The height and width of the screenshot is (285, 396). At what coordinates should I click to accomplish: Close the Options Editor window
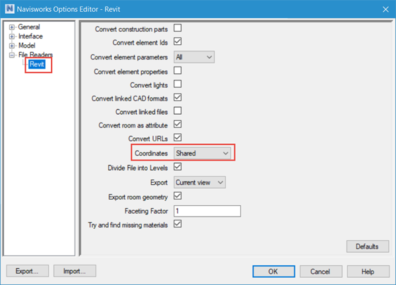[x=385, y=9]
